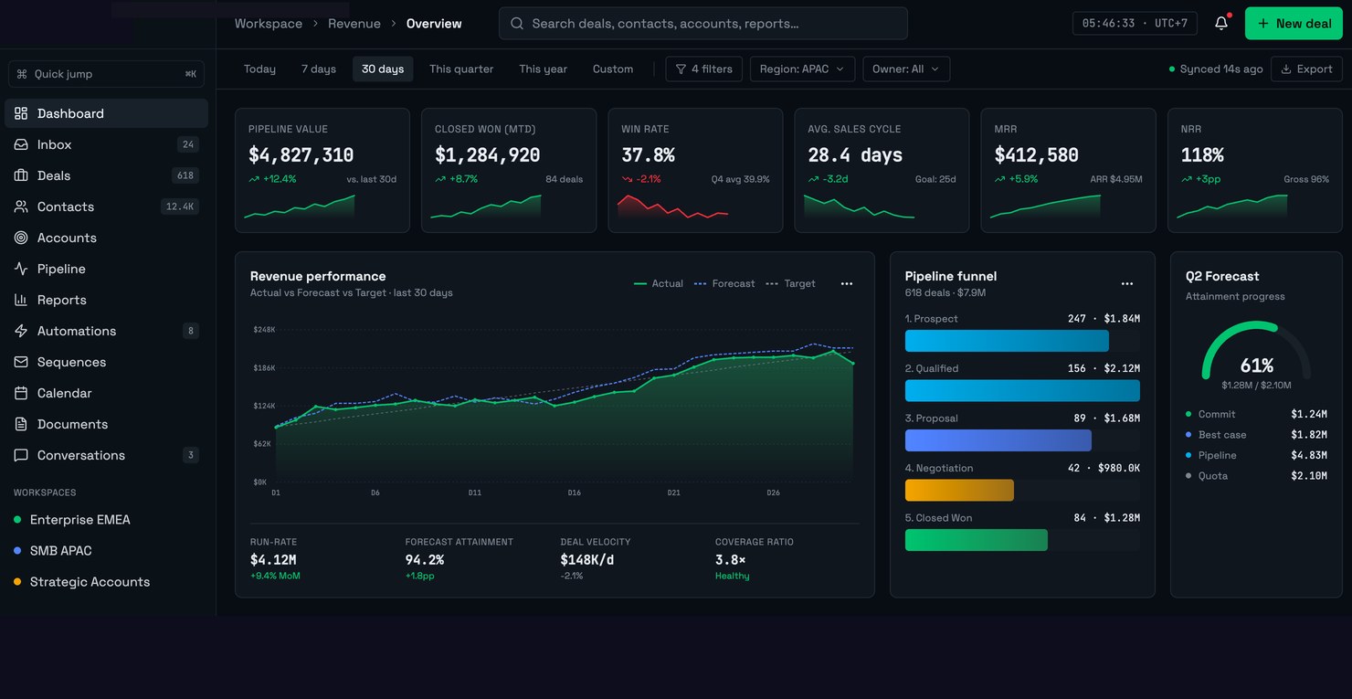Image resolution: width=1352 pixels, height=699 pixels.
Task: Click the funnel filter icon
Action: 681,69
